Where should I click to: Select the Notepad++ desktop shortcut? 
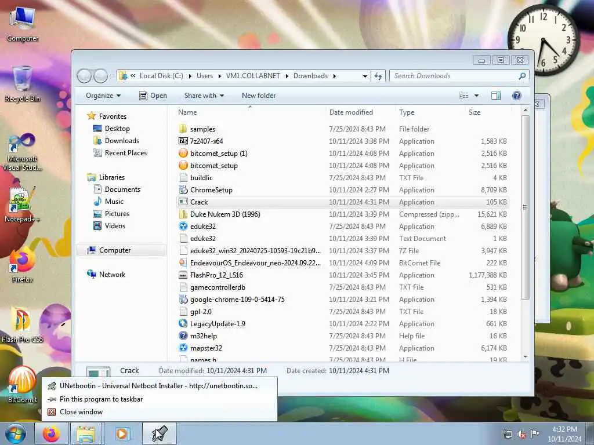click(22, 205)
